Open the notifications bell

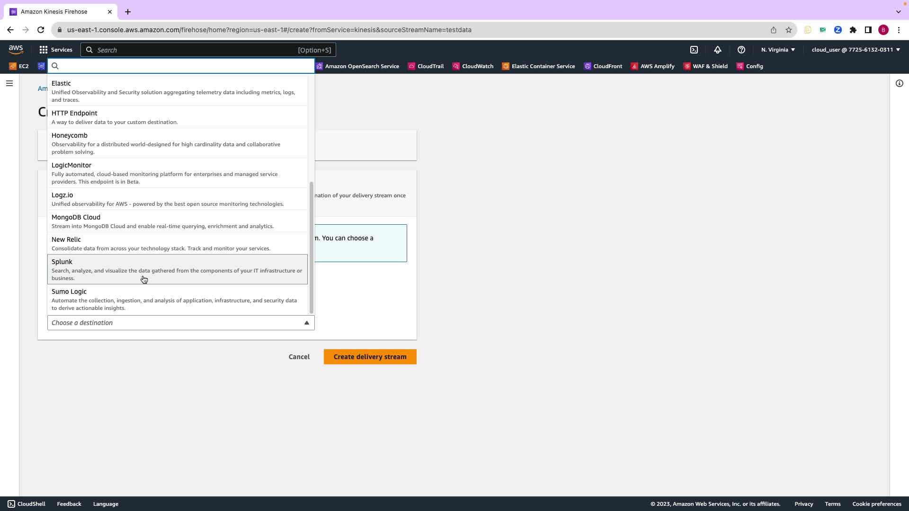click(x=718, y=50)
